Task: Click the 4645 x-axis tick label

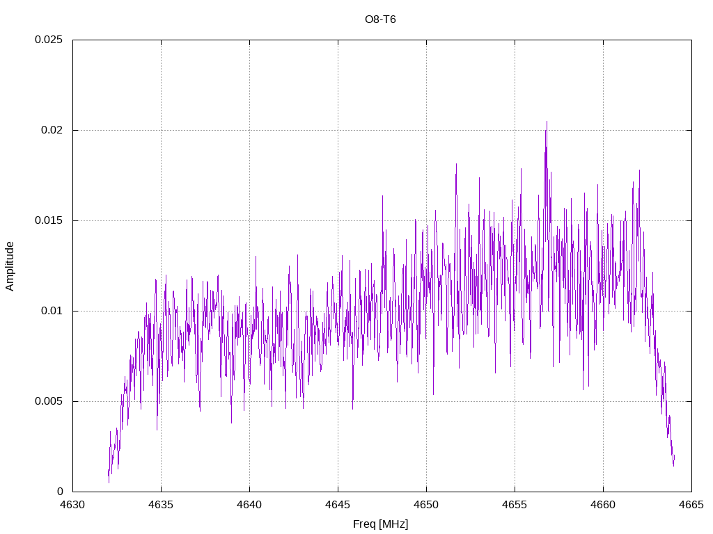Action: [338, 505]
